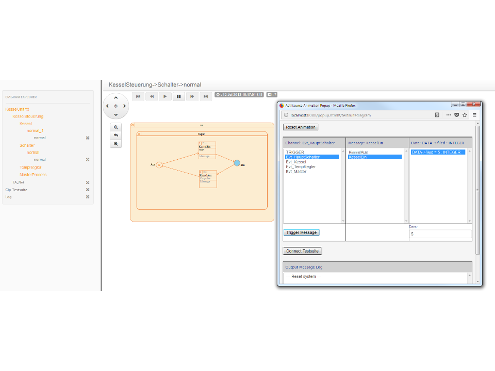Open Cip Testsuite expand icon
This screenshot has height=371, width=495.
coord(88,190)
